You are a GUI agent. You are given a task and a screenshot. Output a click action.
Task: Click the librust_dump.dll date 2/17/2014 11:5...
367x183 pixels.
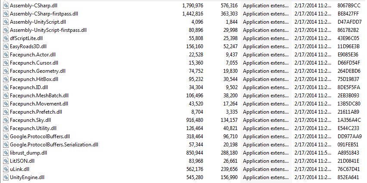[312, 153]
